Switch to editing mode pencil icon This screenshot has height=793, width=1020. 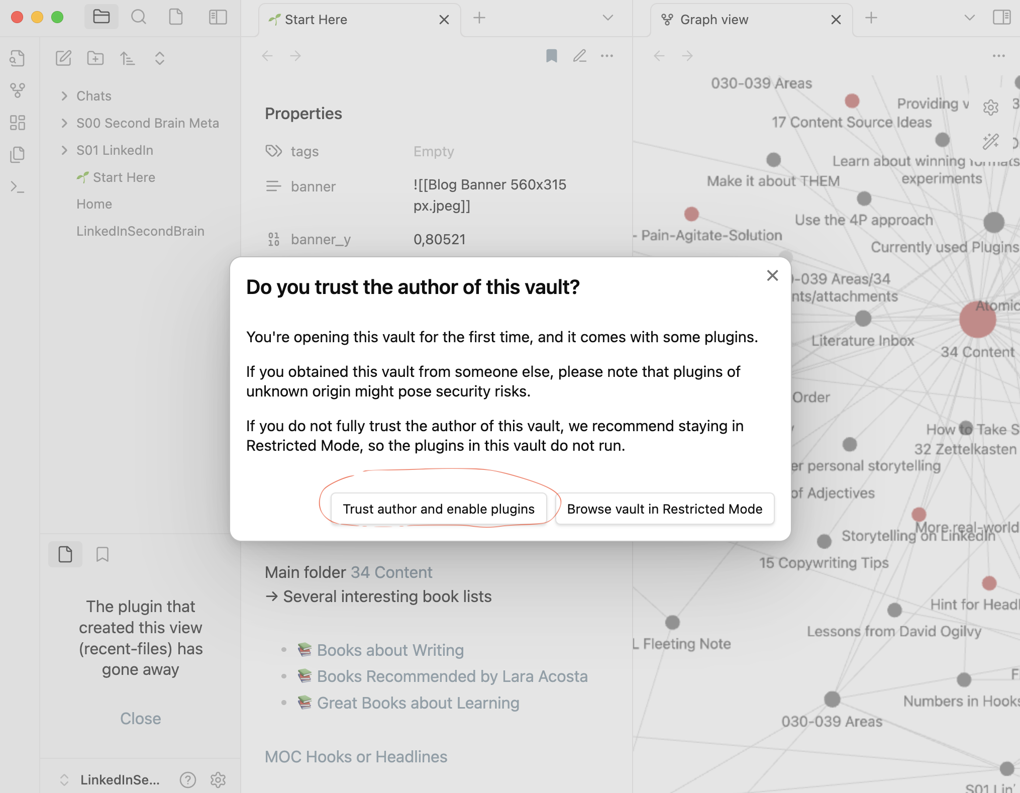point(579,56)
